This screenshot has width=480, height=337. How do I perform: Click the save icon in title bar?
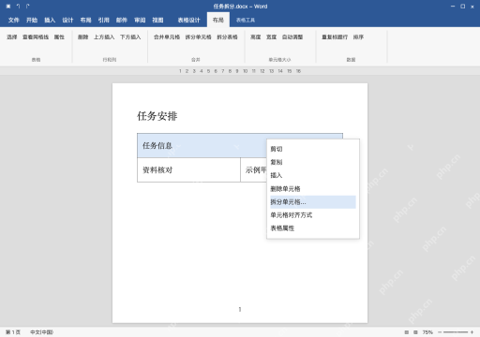click(x=8, y=7)
